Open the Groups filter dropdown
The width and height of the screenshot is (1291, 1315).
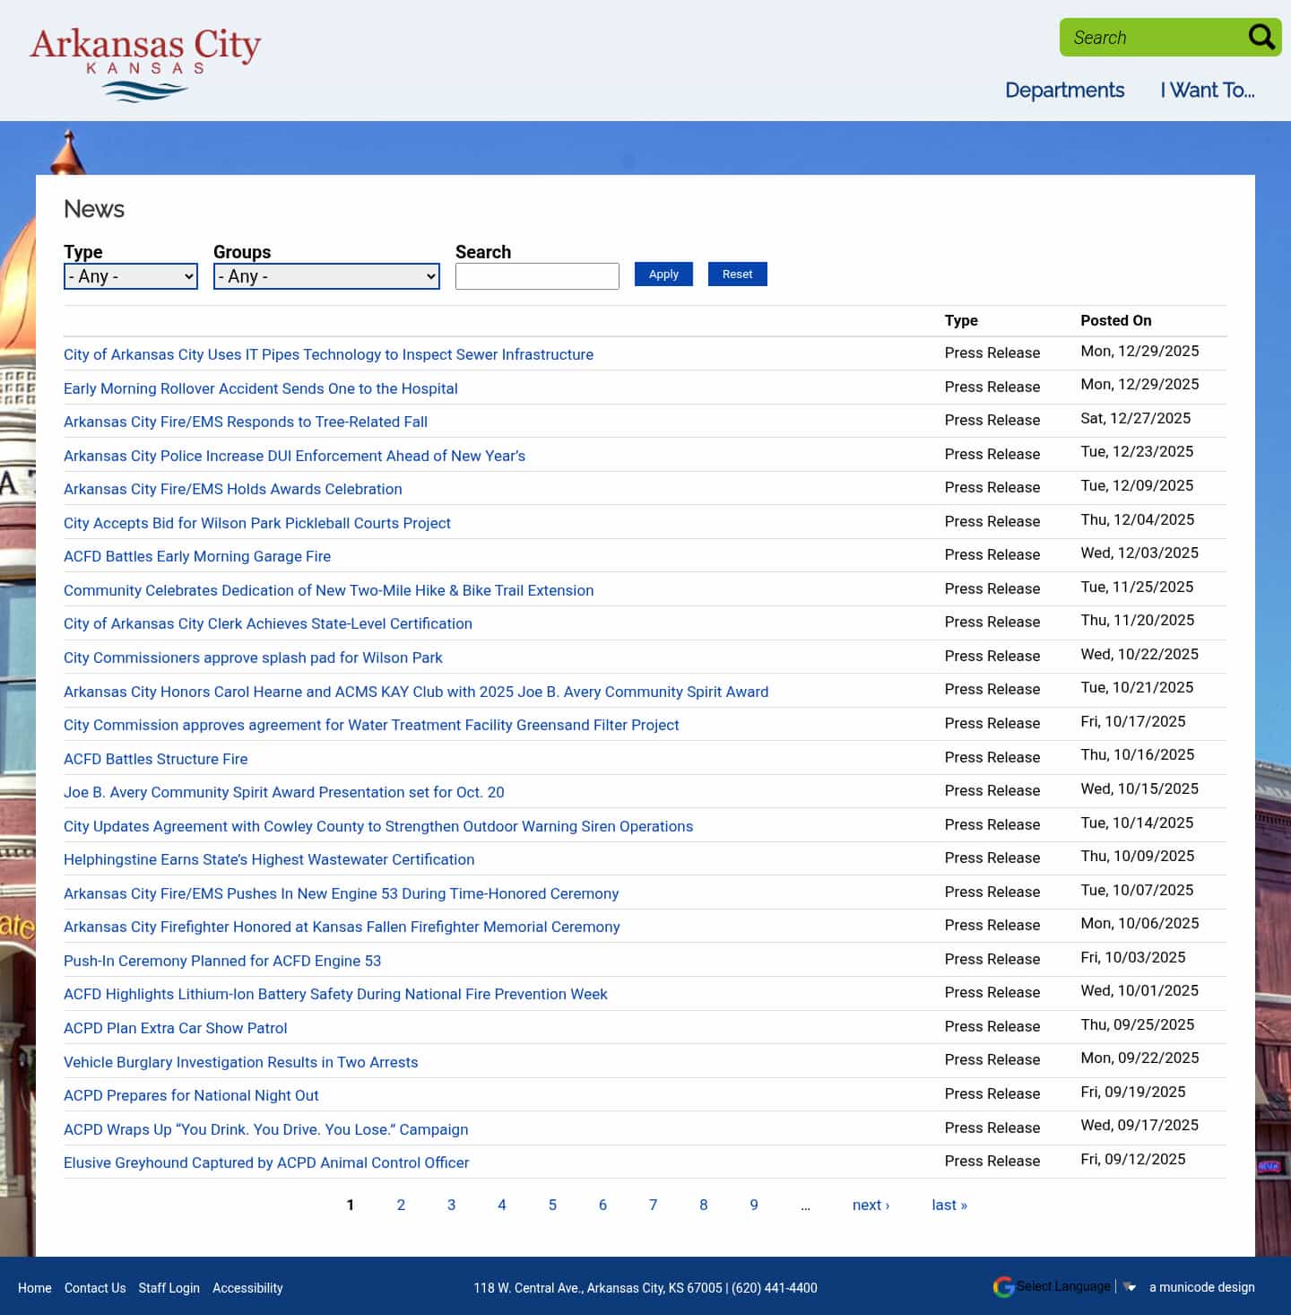(x=325, y=276)
